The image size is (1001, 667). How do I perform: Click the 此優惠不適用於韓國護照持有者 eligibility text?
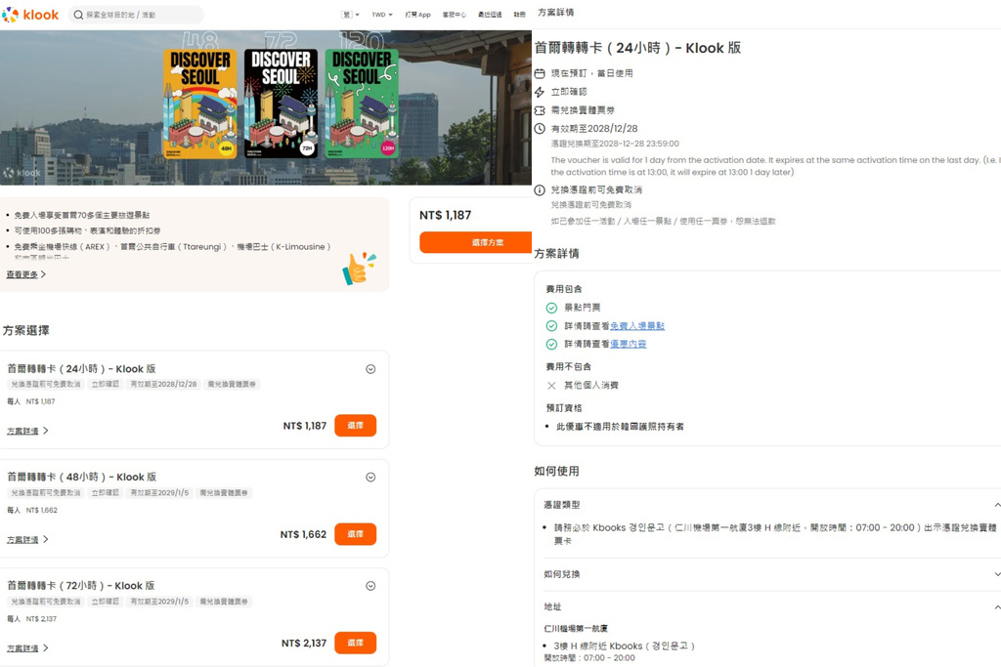click(x=620, y=427)
